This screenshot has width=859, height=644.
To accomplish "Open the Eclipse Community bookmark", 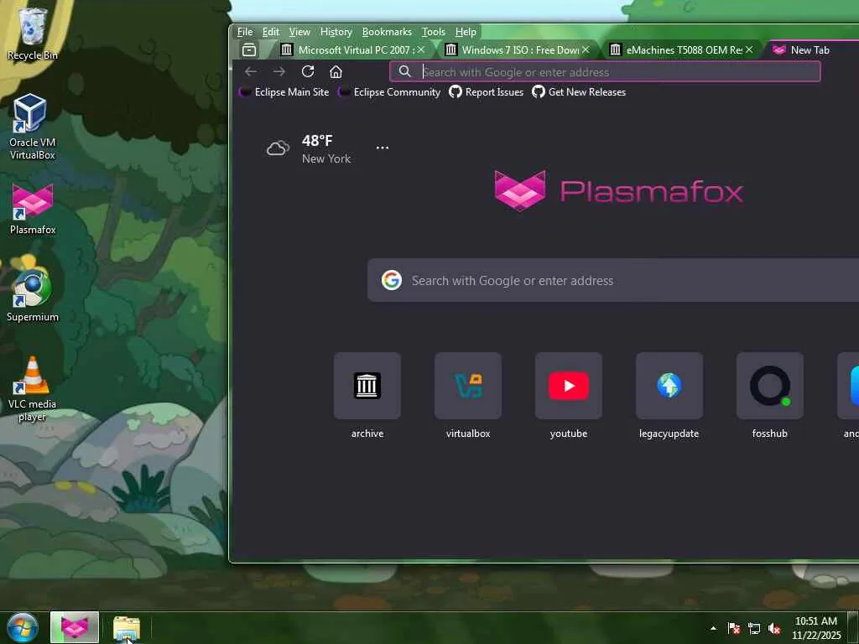I will (x=389, y=92).
